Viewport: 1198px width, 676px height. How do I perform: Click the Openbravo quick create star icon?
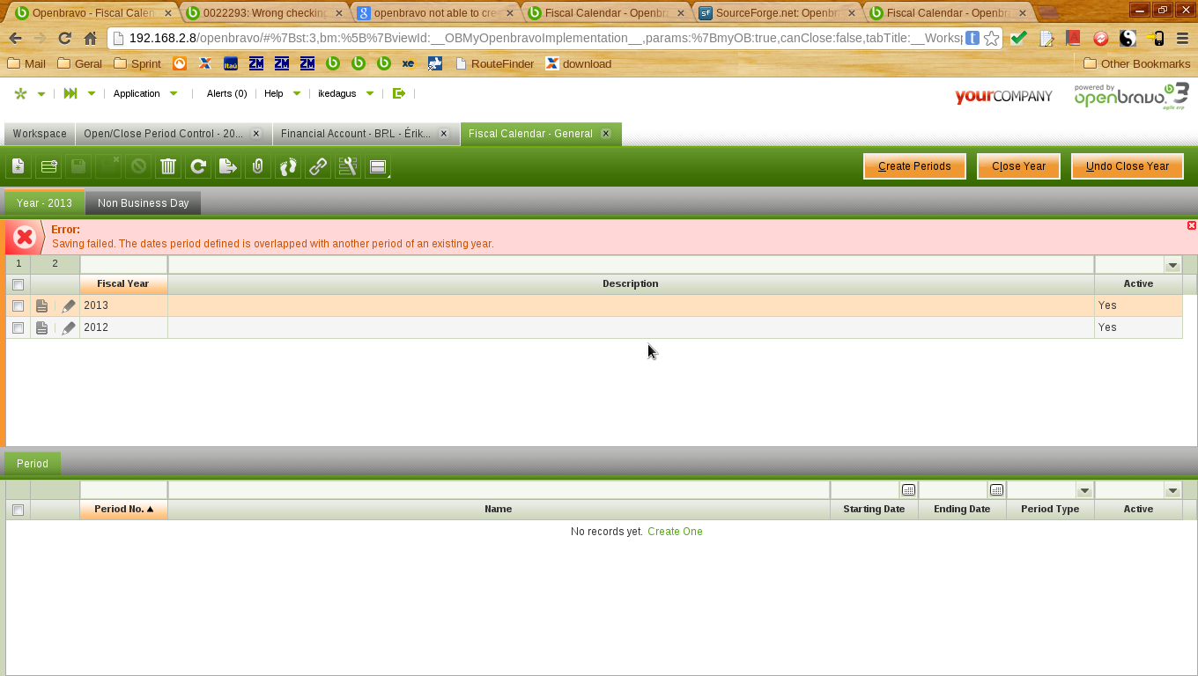[x=21, y=93]
